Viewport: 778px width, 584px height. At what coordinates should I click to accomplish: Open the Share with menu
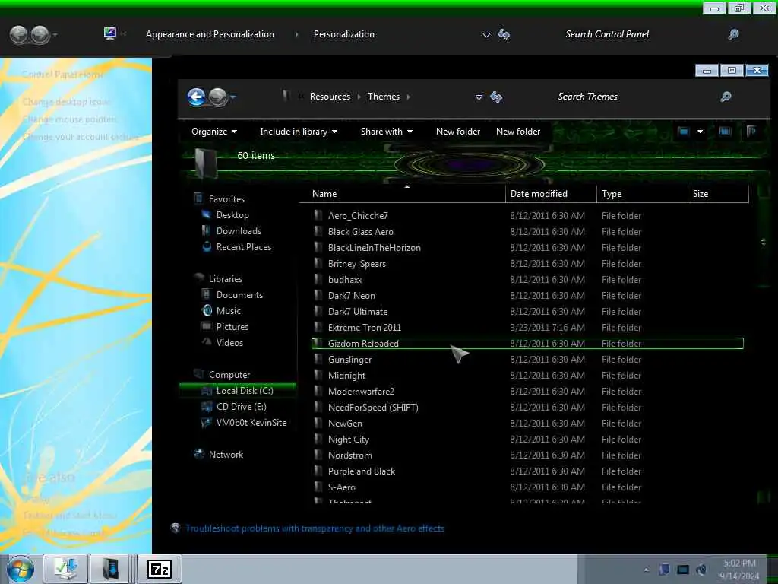pos(387,132)
